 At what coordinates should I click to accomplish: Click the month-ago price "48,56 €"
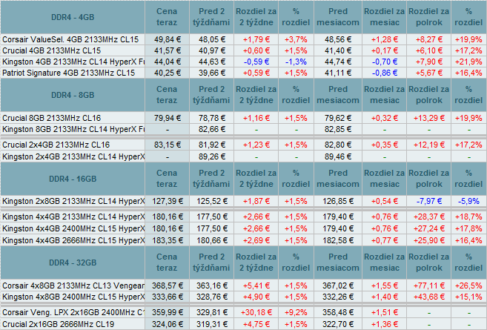coord(338,39)
